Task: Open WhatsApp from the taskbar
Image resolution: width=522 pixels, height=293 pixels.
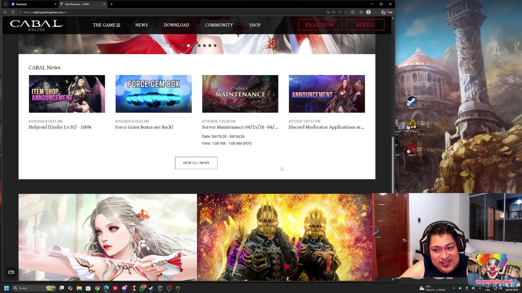Action: (x=142, y=288)
